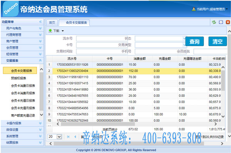Sort by 充值赠送金额 column header
This screenshot has width=231, height=153.
pyautogui.click(x=192, y=59)
